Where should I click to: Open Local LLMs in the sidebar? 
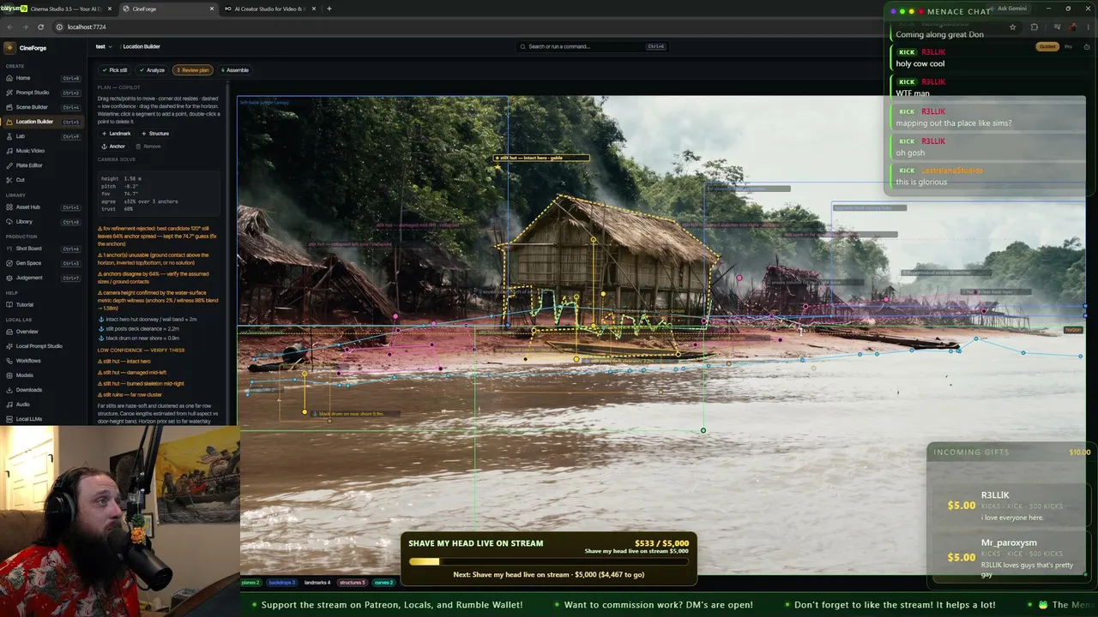coord(29,419)
